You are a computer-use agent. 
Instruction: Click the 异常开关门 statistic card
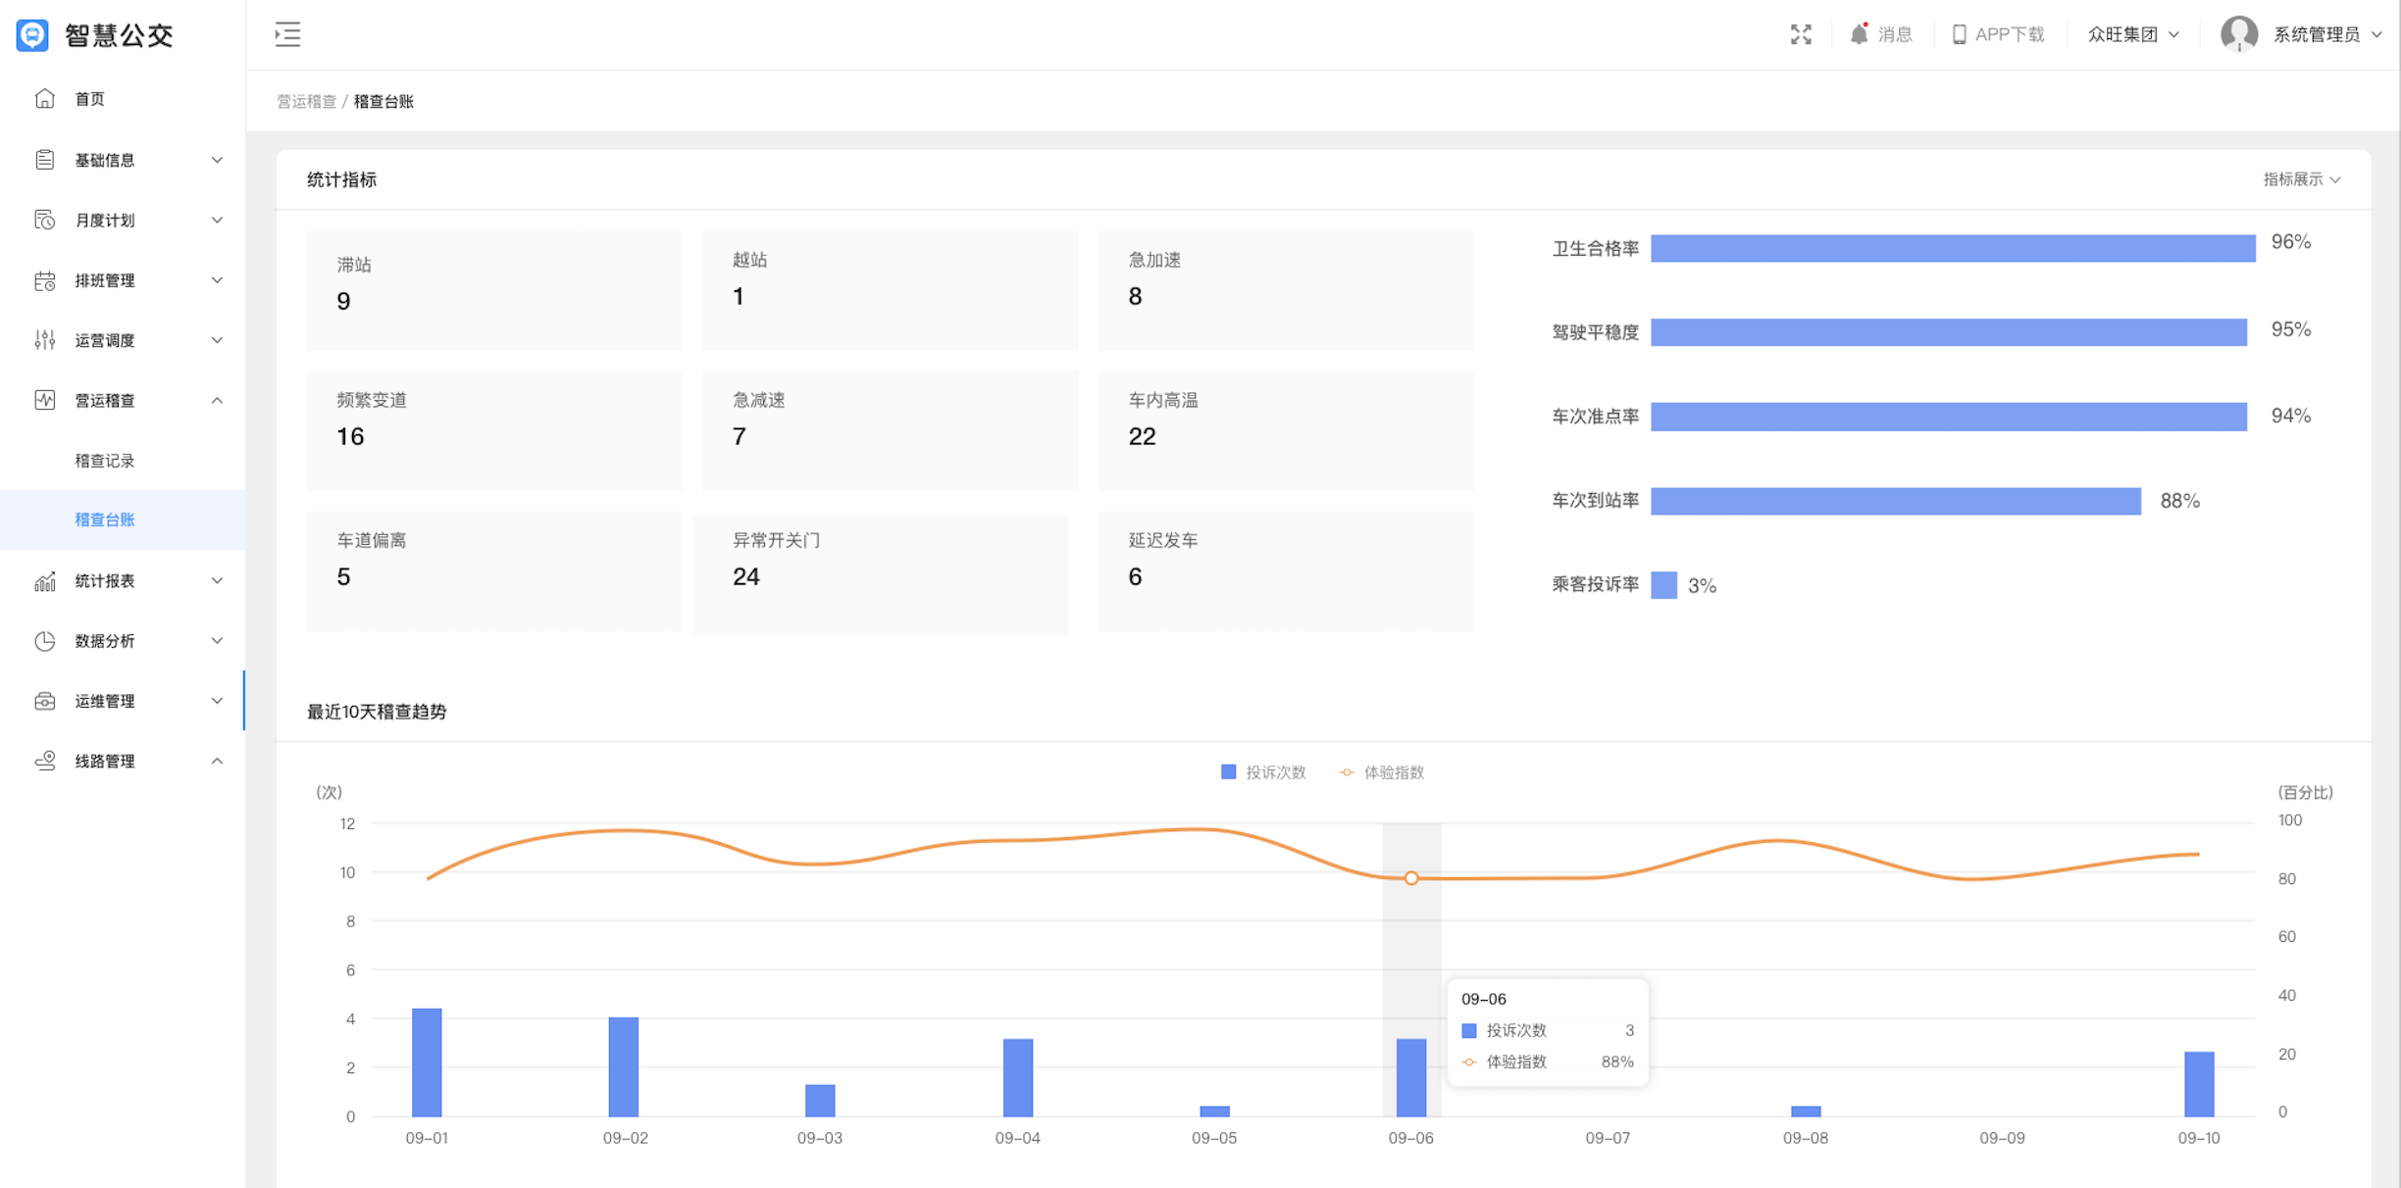point(880,572)
